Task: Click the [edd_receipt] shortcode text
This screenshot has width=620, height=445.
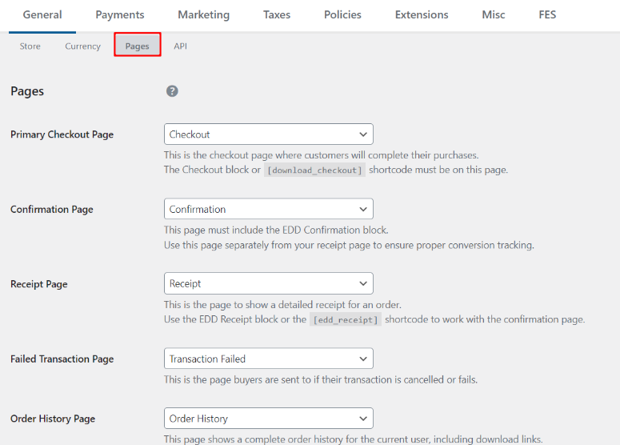Action: 346,319
